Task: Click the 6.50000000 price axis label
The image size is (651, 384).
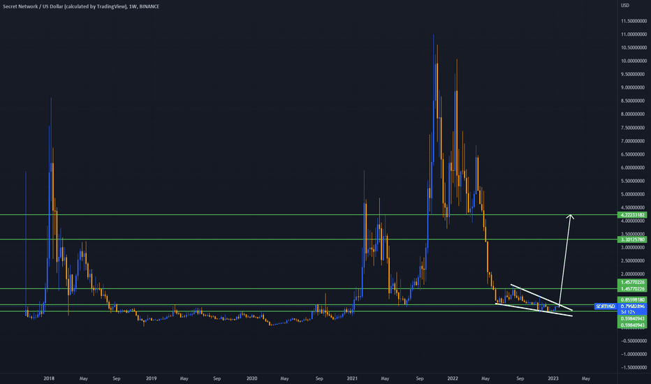Action: (x=634, y=154)
